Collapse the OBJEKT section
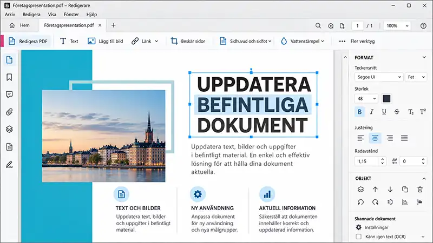Screen dimensions: 433x243 coord(424,179)
